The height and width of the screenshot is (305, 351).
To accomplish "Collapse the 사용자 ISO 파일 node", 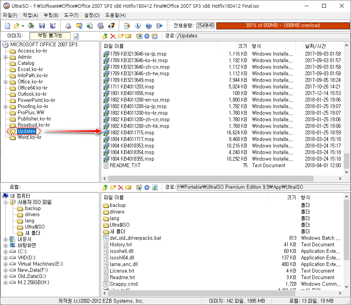I will pyautogui.click(x=6, y=202).
